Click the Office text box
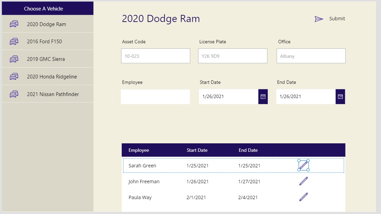381x214 pixels. pyautogui.click(x=311, y=55)
